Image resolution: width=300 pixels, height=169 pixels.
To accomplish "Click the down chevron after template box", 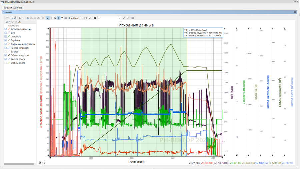I will point(124,18).
